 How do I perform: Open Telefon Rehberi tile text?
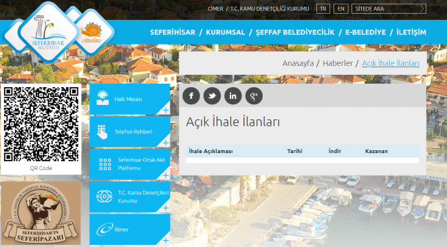133,132
